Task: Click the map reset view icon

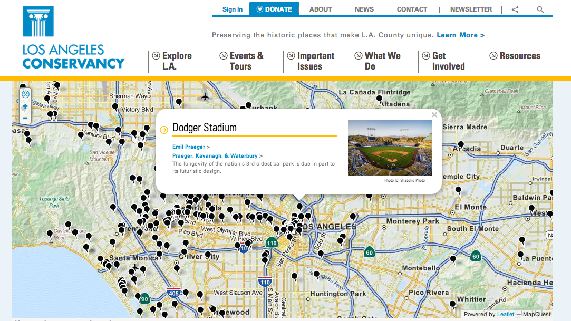Action: 25,94
